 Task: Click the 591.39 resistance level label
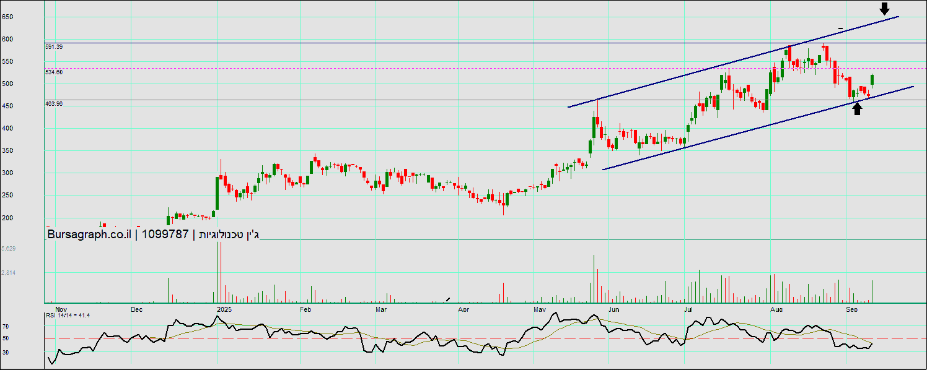(54, 47)
